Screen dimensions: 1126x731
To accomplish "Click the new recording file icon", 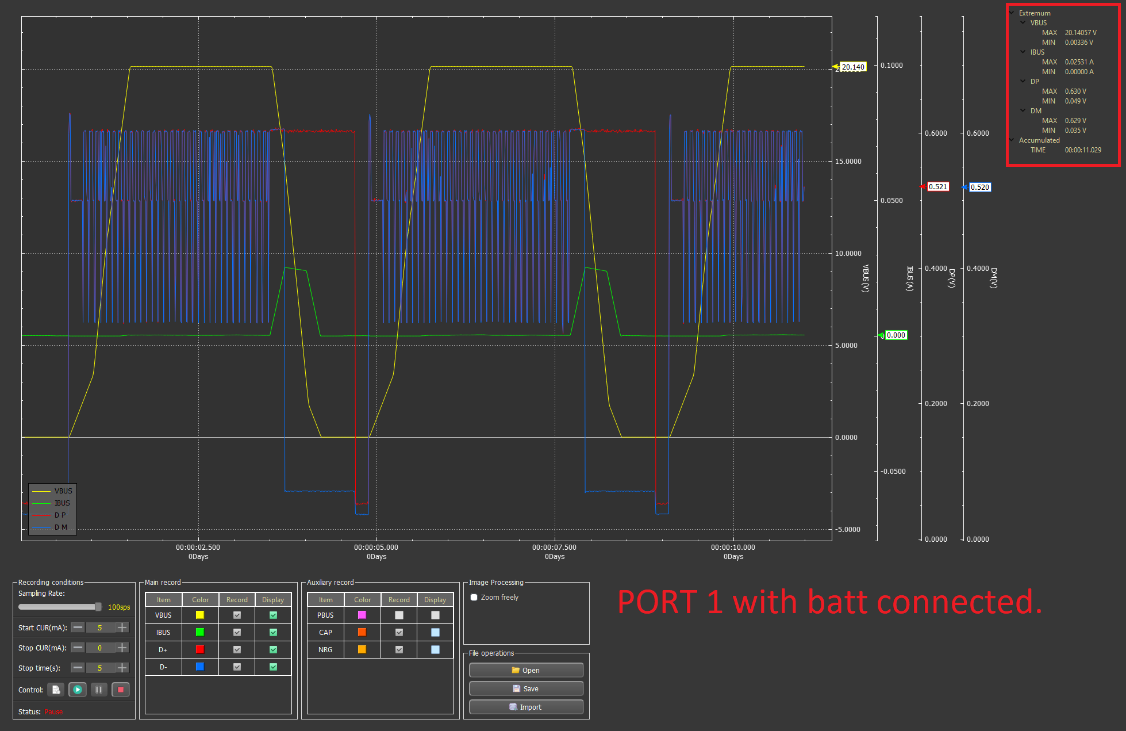I will point(56,690).
